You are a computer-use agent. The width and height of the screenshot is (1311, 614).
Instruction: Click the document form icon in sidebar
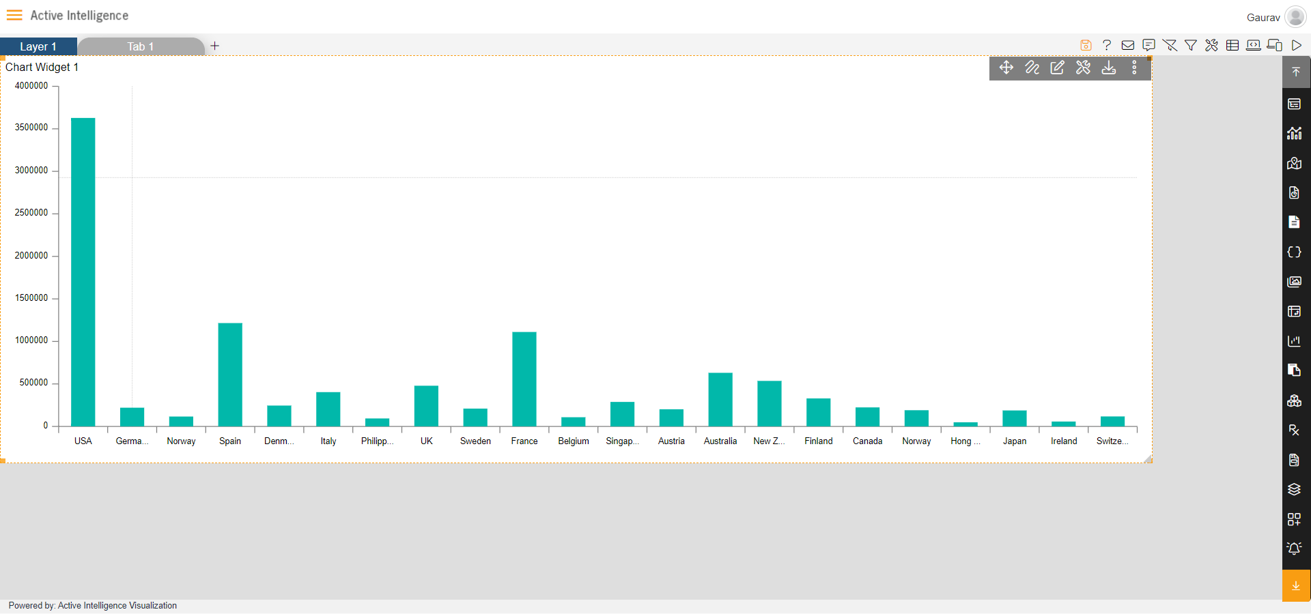pyautogui.click(x=1295, y=460)
